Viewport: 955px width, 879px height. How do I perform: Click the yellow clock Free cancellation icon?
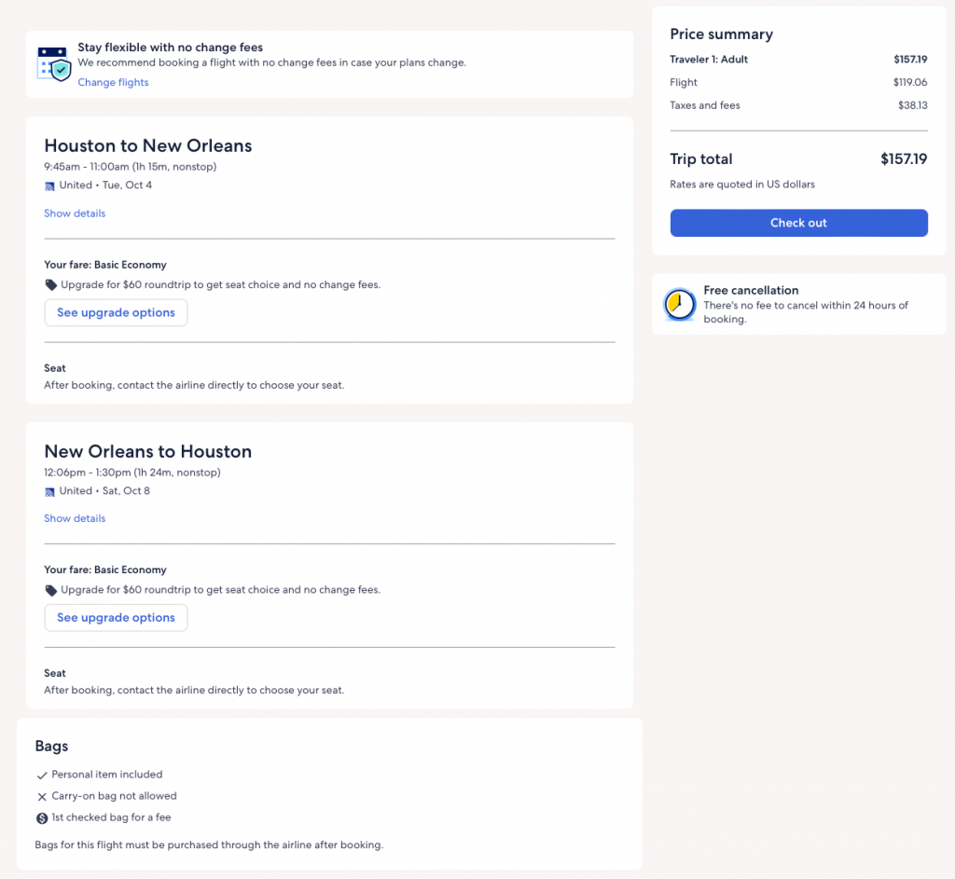[x=679, y=305]
